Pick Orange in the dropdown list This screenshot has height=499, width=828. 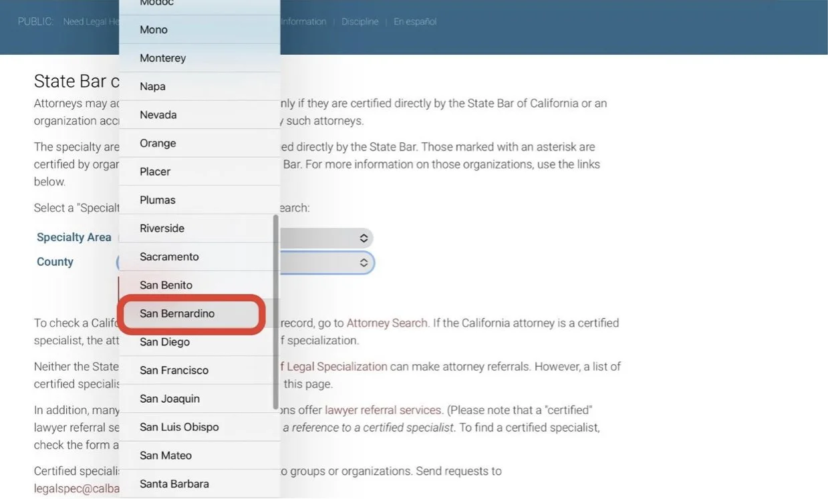coord(199,144)
